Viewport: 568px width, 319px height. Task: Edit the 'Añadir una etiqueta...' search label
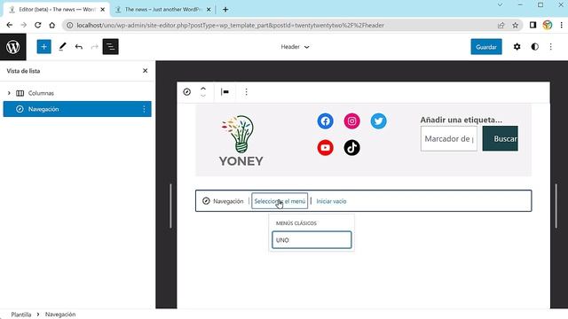coord(461,120)
